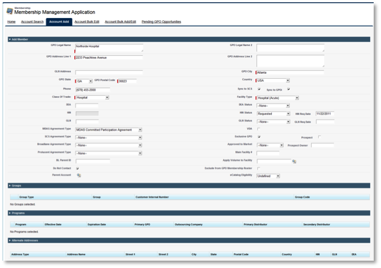Open the Account Bulk Edit link

(x=87, y=21)
